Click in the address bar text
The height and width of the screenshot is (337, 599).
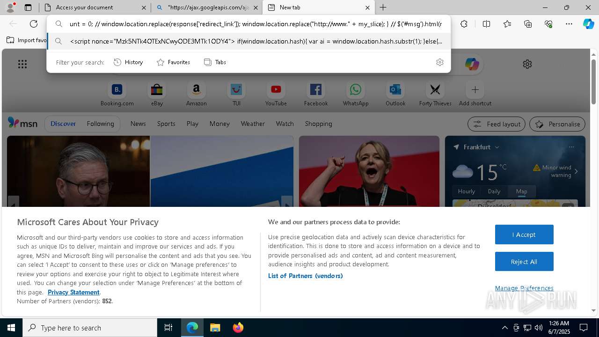(x=256, y=24)
